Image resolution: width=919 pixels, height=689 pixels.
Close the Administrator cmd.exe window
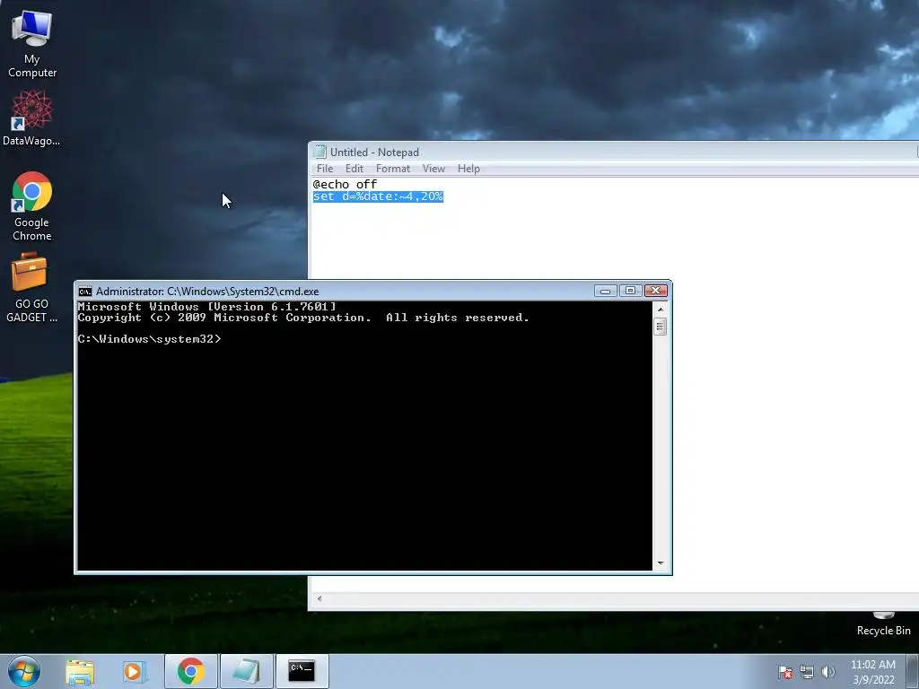[x=656, y=291]
